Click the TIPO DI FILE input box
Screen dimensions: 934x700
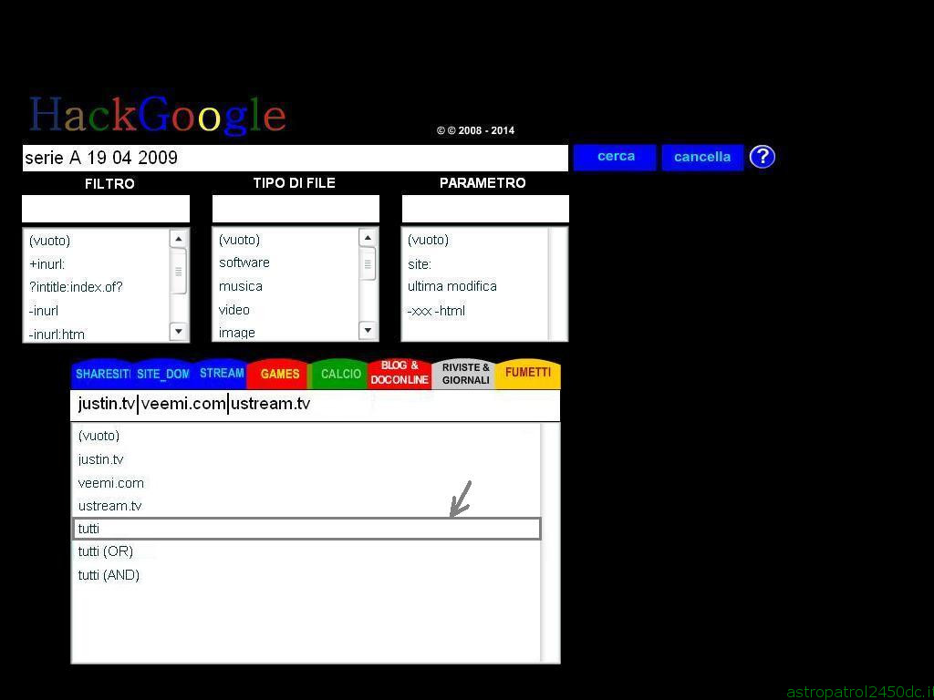click(296, 209)
